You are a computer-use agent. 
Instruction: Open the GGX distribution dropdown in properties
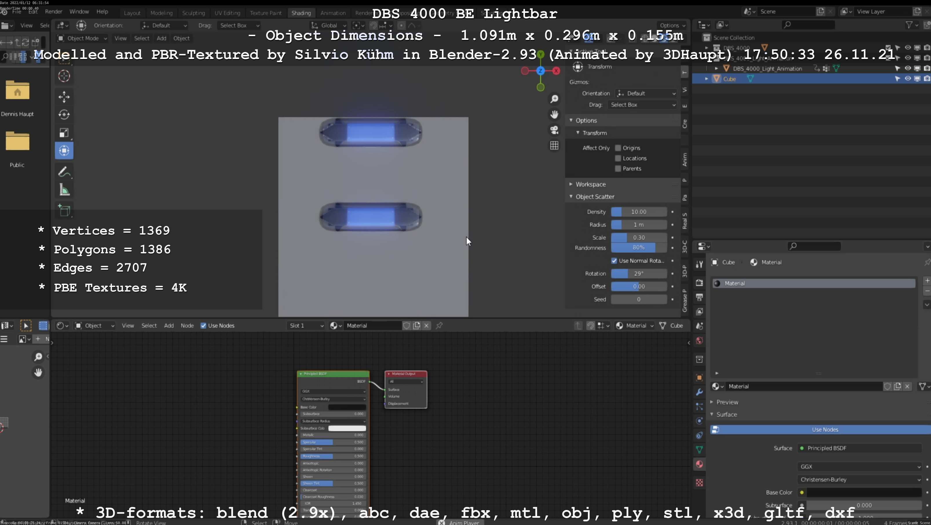pyautogui.click(x=859, y=467)
